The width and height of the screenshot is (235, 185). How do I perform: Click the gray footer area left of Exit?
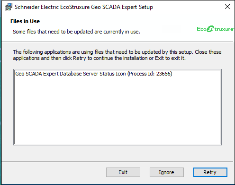tap(54, 172)
